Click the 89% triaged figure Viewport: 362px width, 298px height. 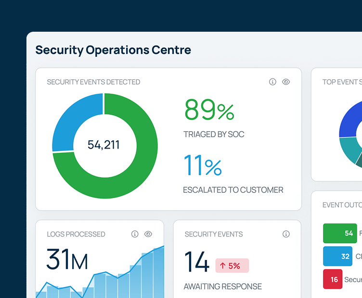point(209,111)
